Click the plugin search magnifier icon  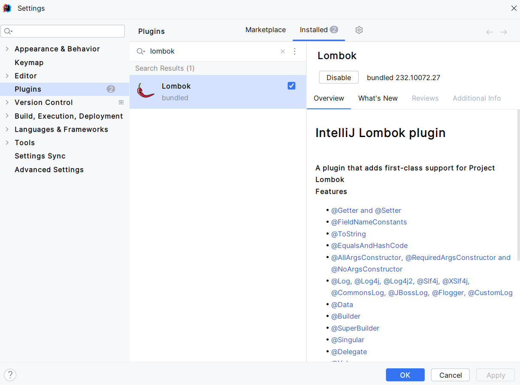[141, 51]
